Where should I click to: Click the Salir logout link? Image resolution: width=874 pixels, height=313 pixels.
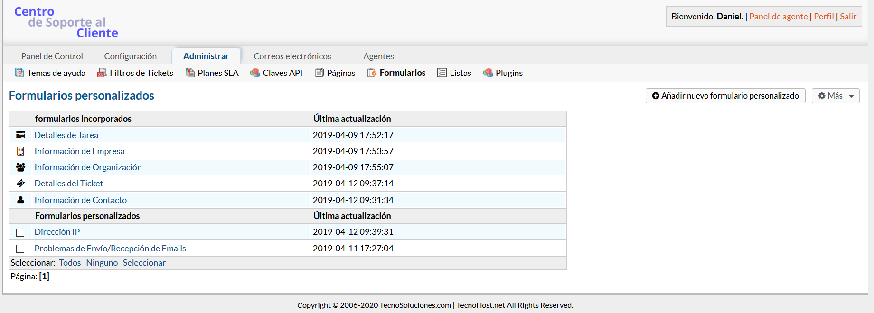(848, 17)
